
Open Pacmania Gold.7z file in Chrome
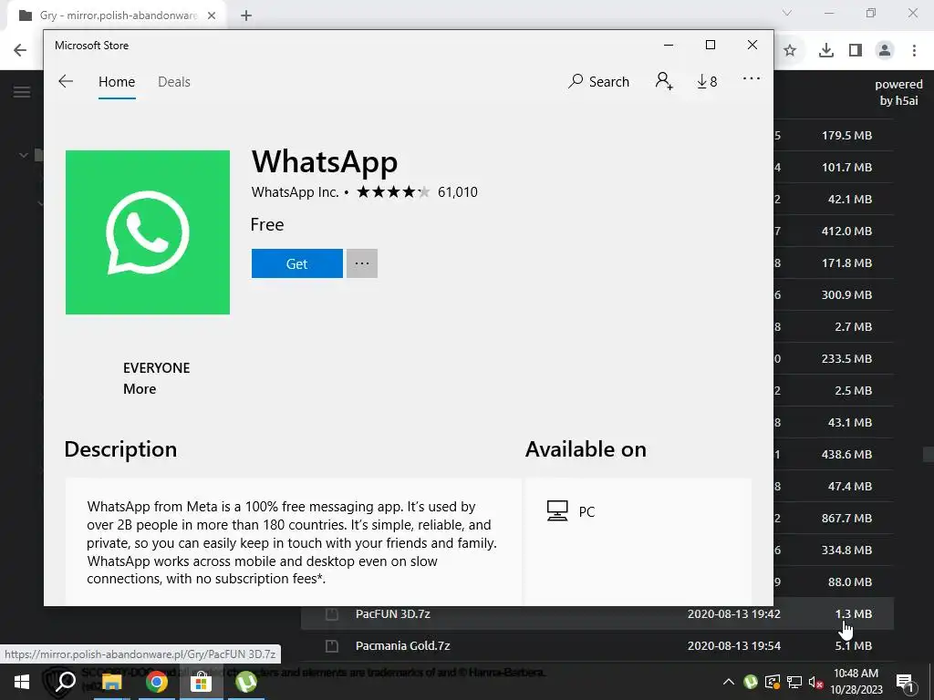point(402,646)
